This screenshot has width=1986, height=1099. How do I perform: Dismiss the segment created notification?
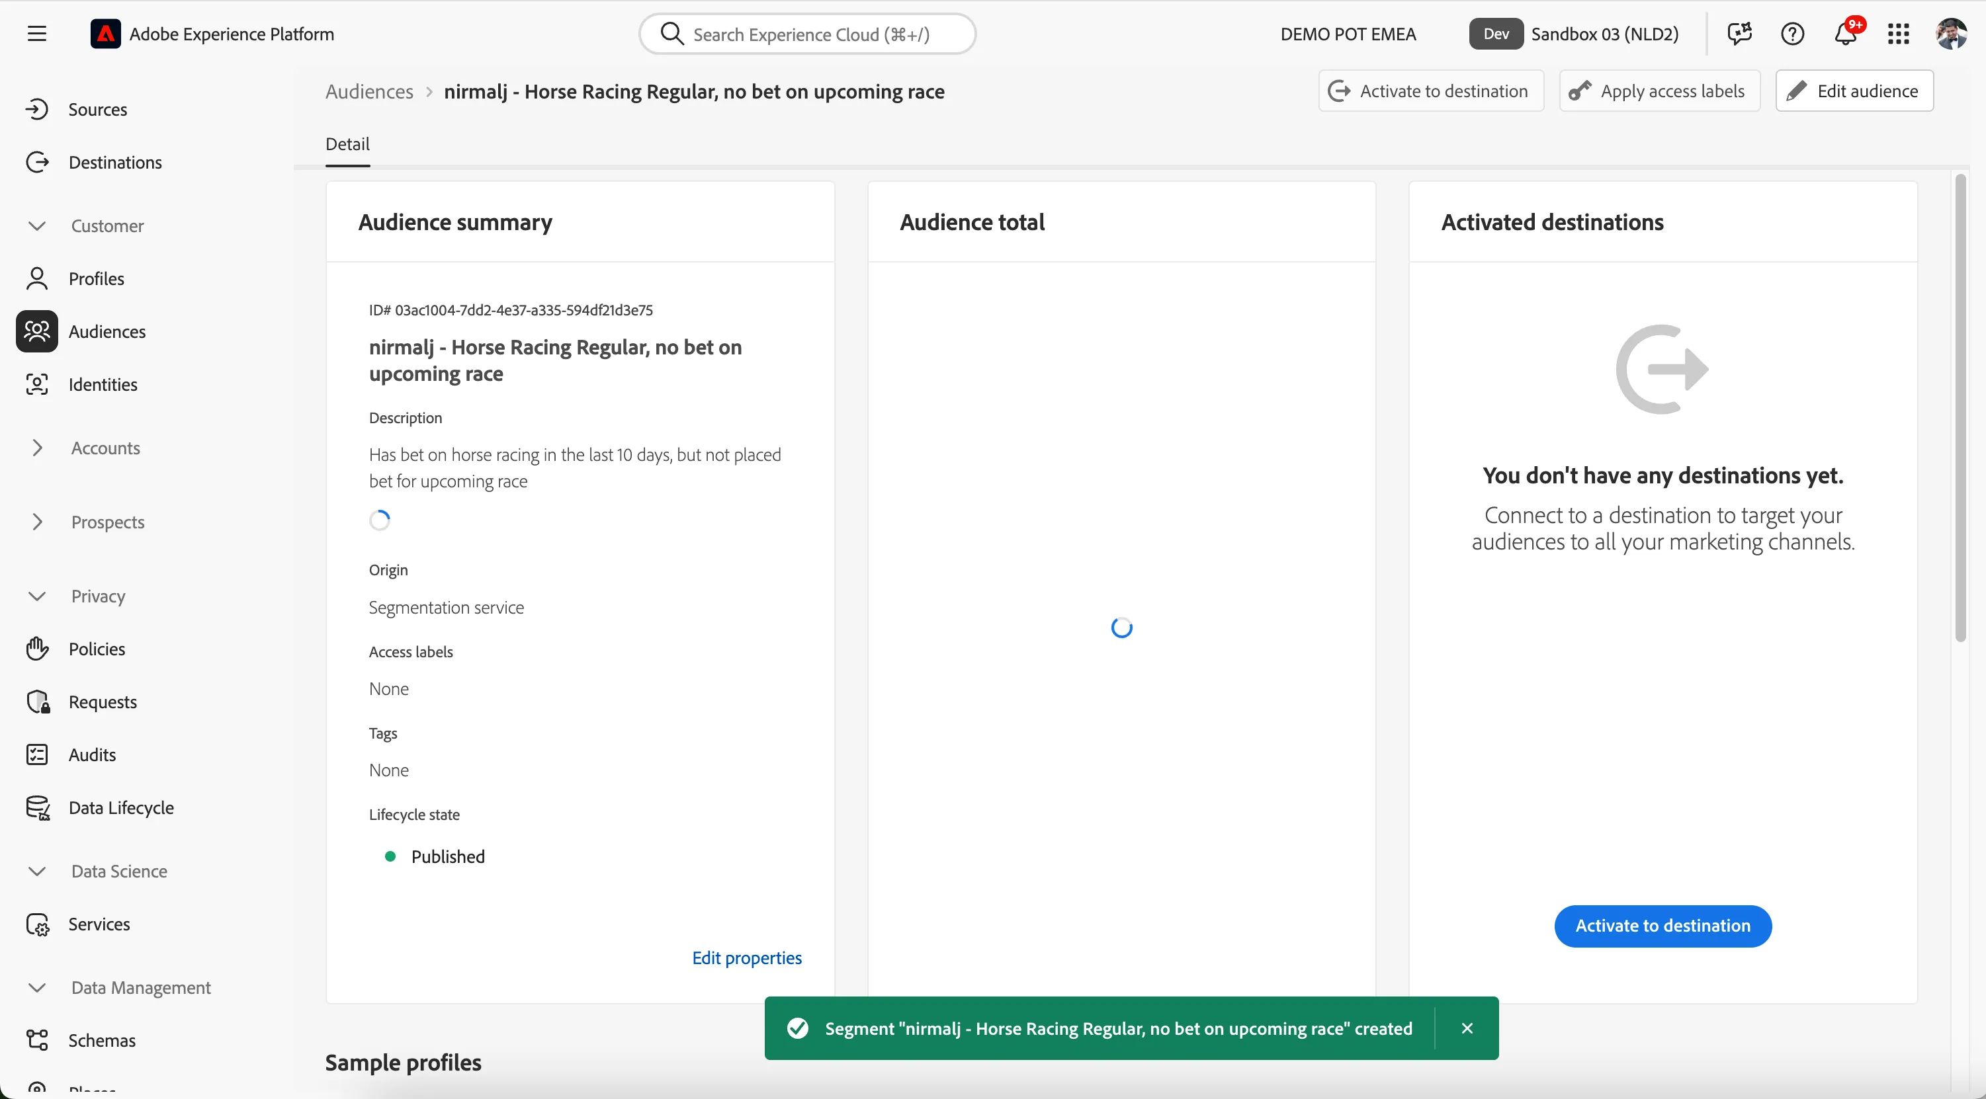(1467, 1028)
